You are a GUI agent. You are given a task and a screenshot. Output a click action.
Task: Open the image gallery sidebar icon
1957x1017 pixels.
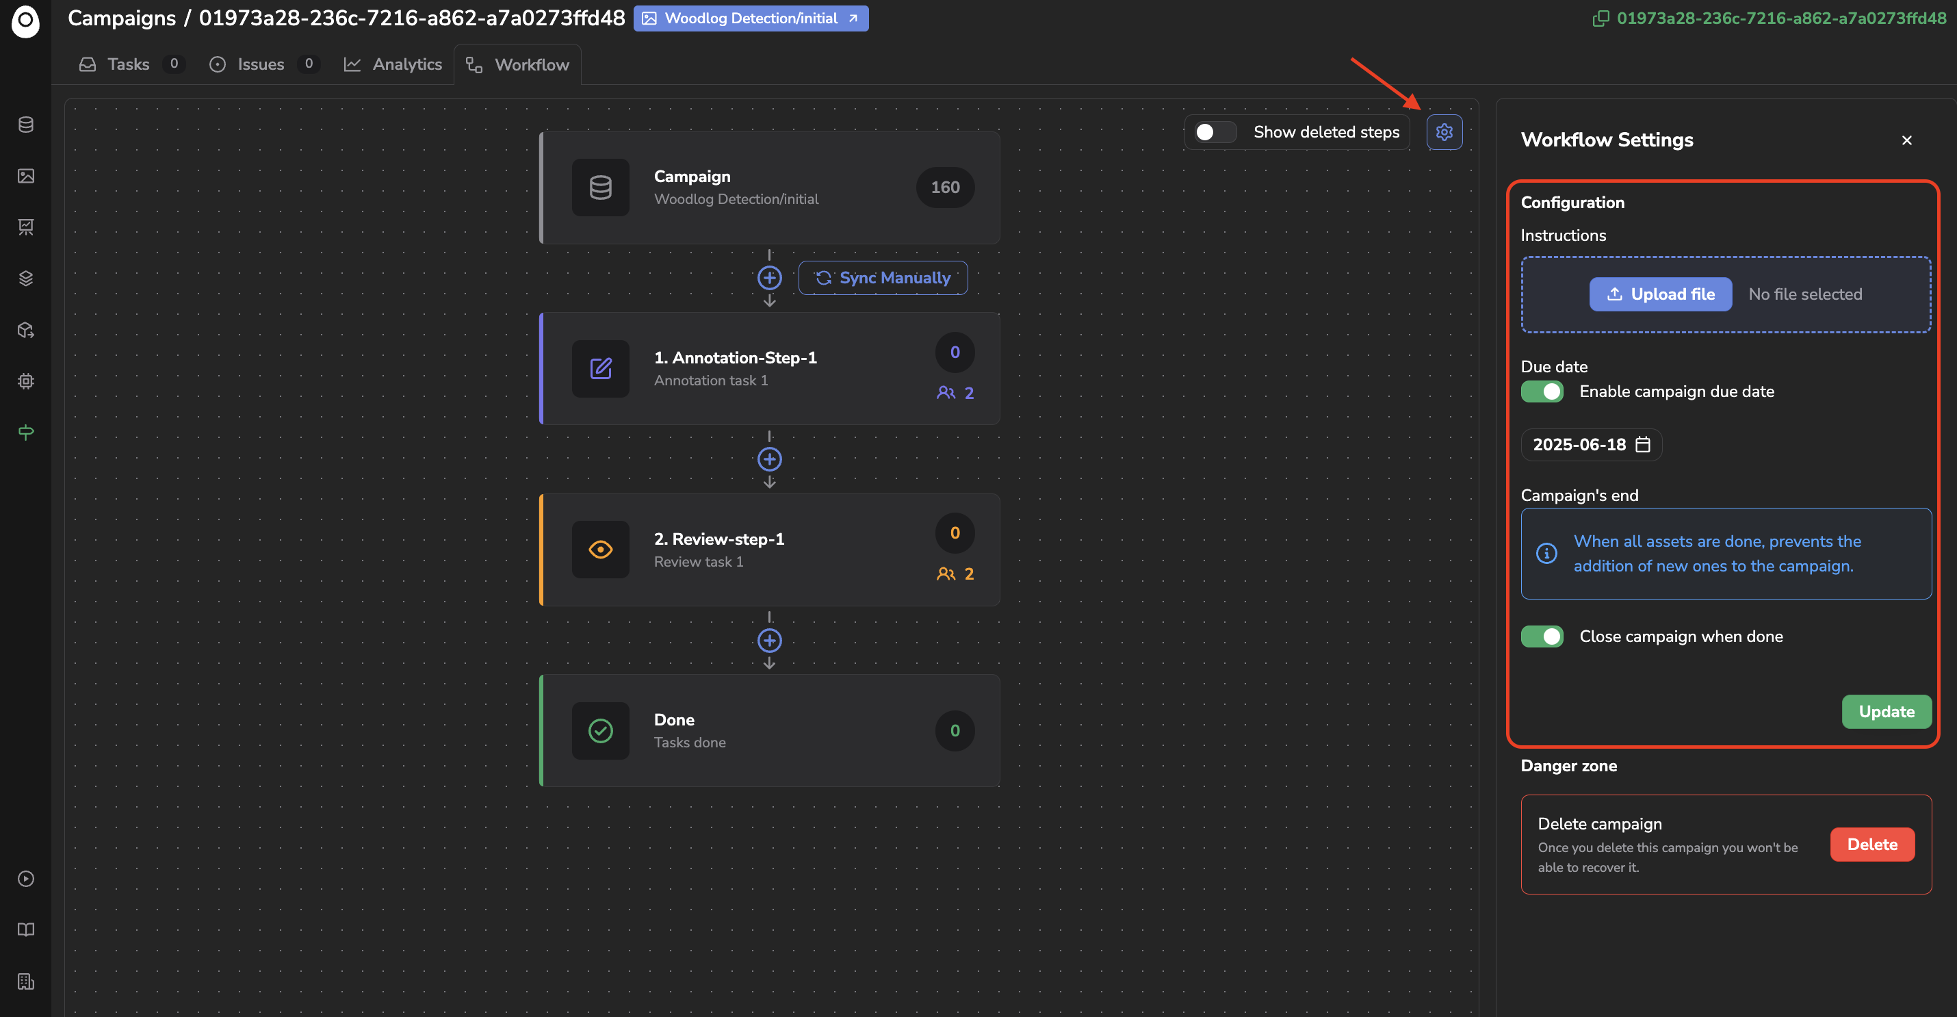click(x=26, y=176)
